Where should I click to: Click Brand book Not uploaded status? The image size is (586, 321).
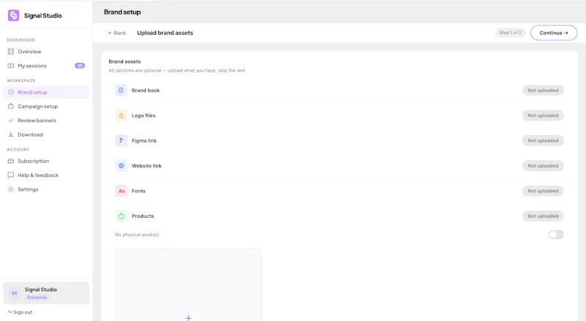pos(543,91)
